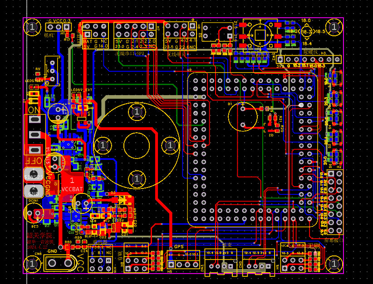This screenshot has height=284, width=373.
Task: Select the '18.4' label below the joystick symbol
Action: (x=307, y=43)
